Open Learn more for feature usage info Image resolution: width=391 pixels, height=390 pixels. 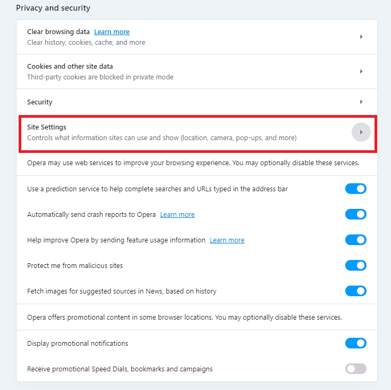(x=227, y=240)
